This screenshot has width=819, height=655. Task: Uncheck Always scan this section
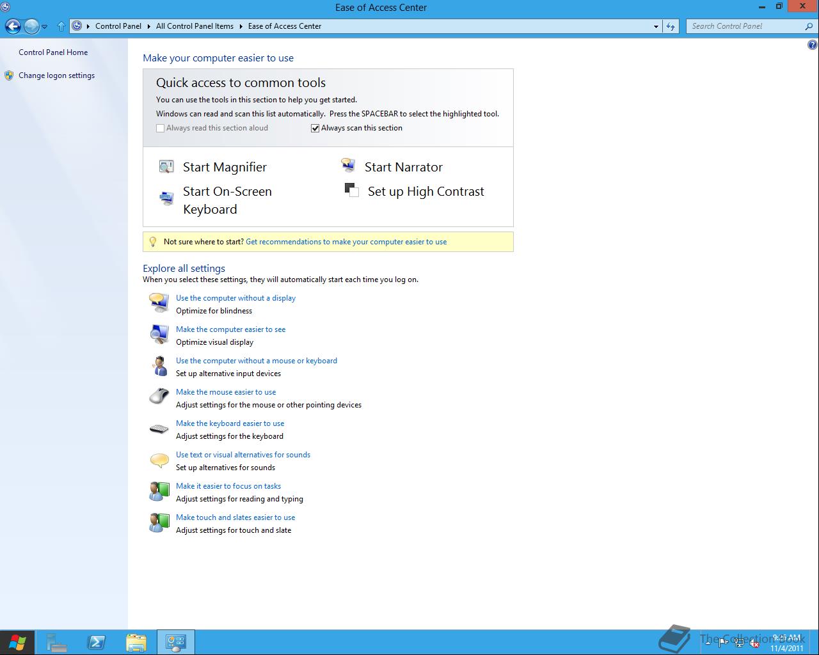click(x=315, y=128)
